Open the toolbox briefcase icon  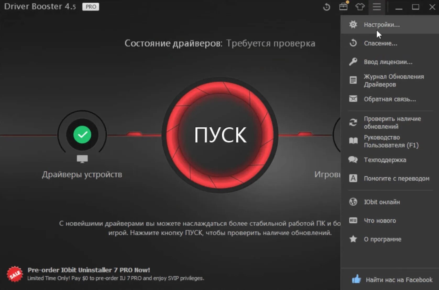[343, 6]
